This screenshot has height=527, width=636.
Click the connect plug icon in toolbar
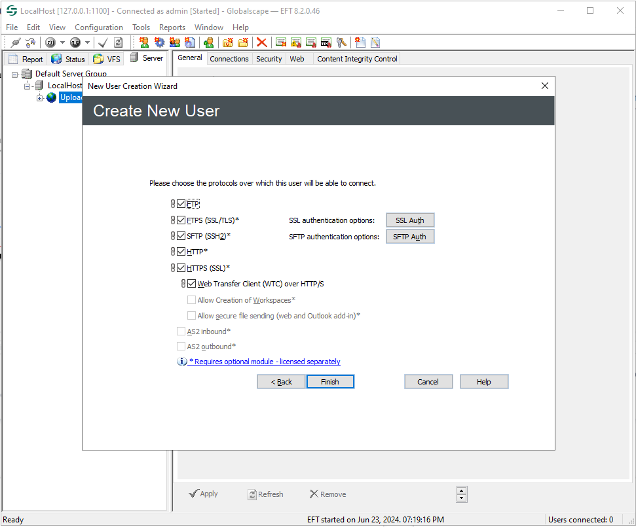(16, 42)
